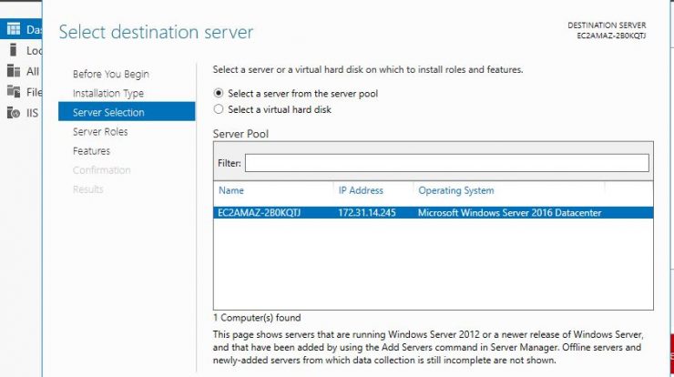The height and width of the screenshot is (377, 674).
Task: Click into the Filter text box
Action: pyautogui.click(x=447, y=163)
